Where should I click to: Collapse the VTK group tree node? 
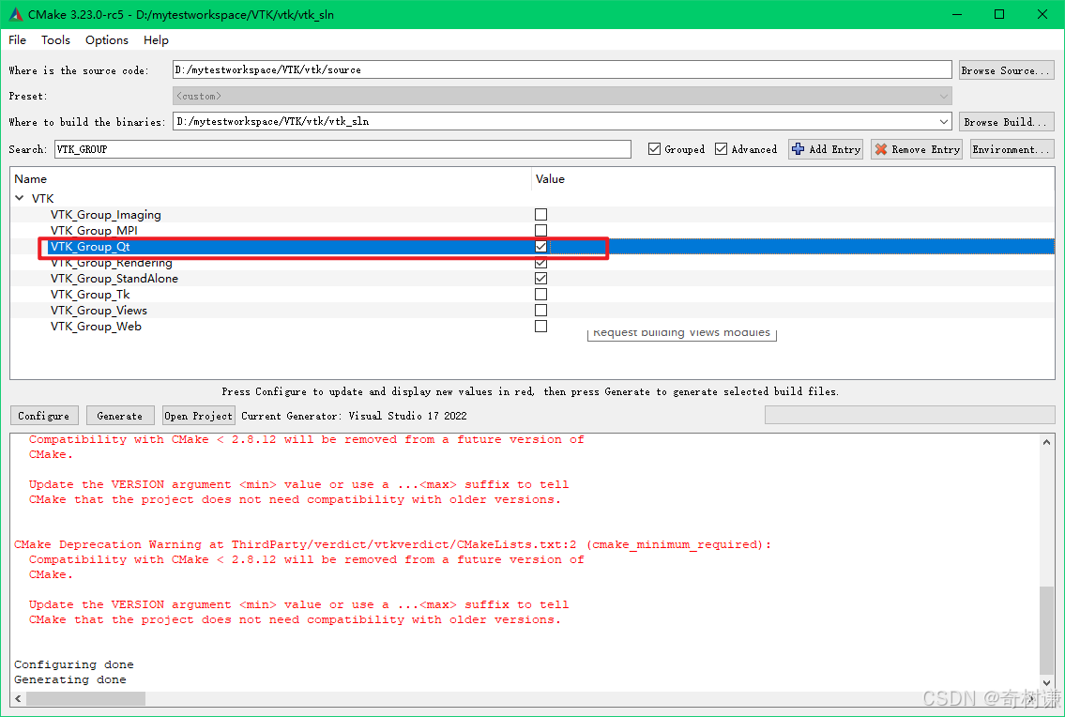(x=20, y=198)
